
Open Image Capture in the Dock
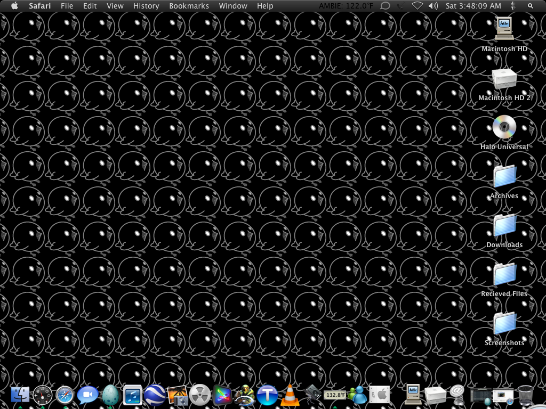click(x=178, y=395)
